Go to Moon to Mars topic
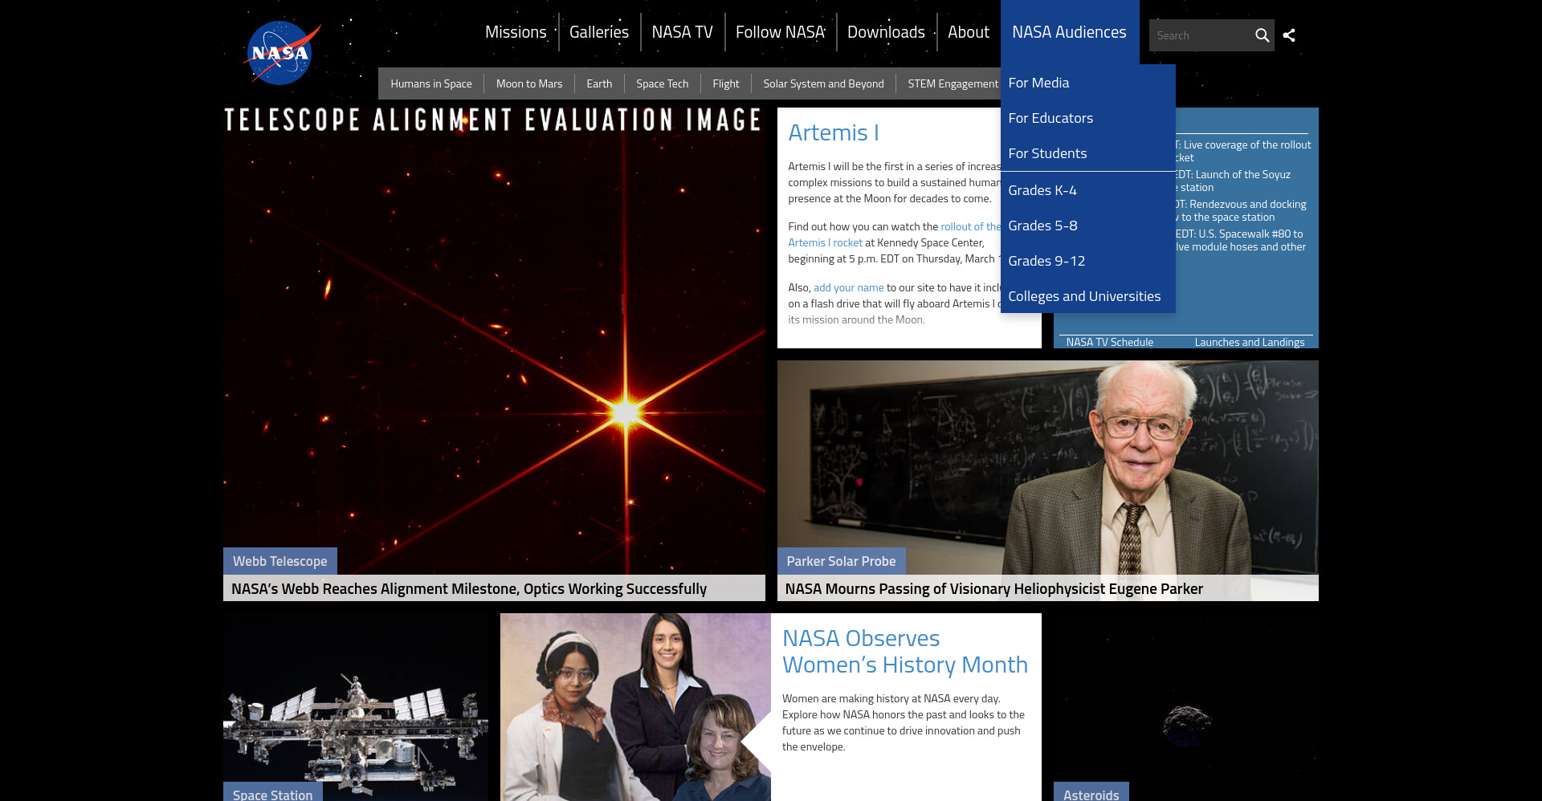The image size is (1542, 801). click(529, 83)
